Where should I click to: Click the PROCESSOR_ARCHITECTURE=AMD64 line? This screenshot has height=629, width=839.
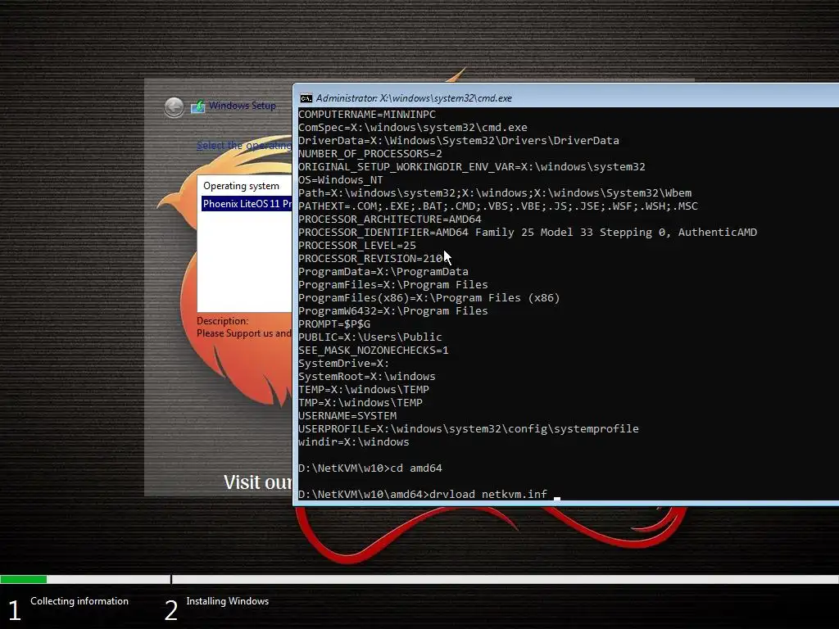(x=390, y=219)
